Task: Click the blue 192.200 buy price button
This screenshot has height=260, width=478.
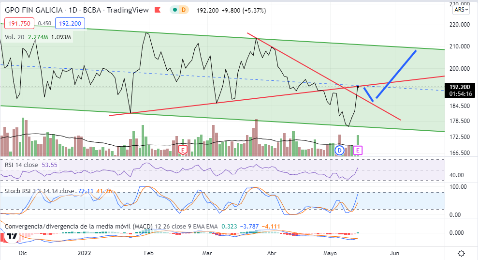Action: point(70,24)
